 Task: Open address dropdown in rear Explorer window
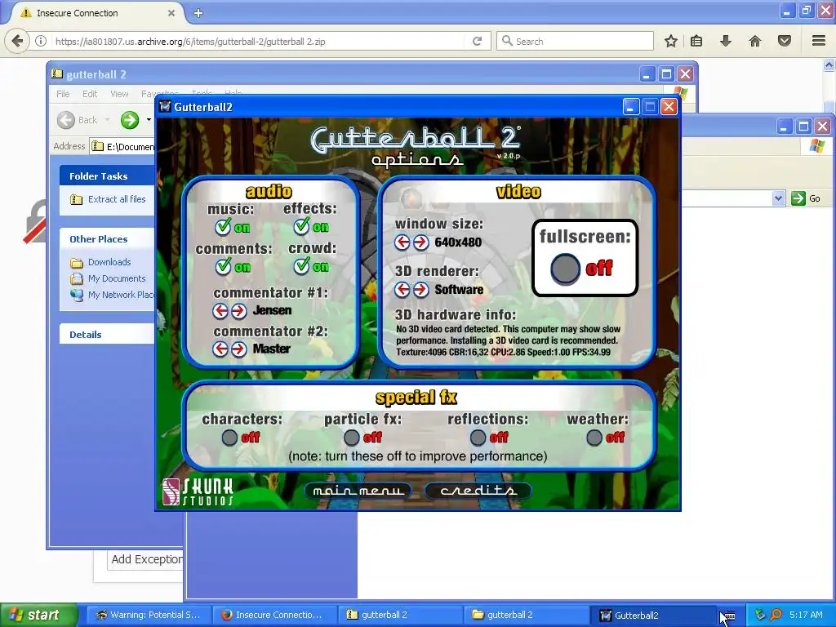pyautogui.click(x=778, y=198)
